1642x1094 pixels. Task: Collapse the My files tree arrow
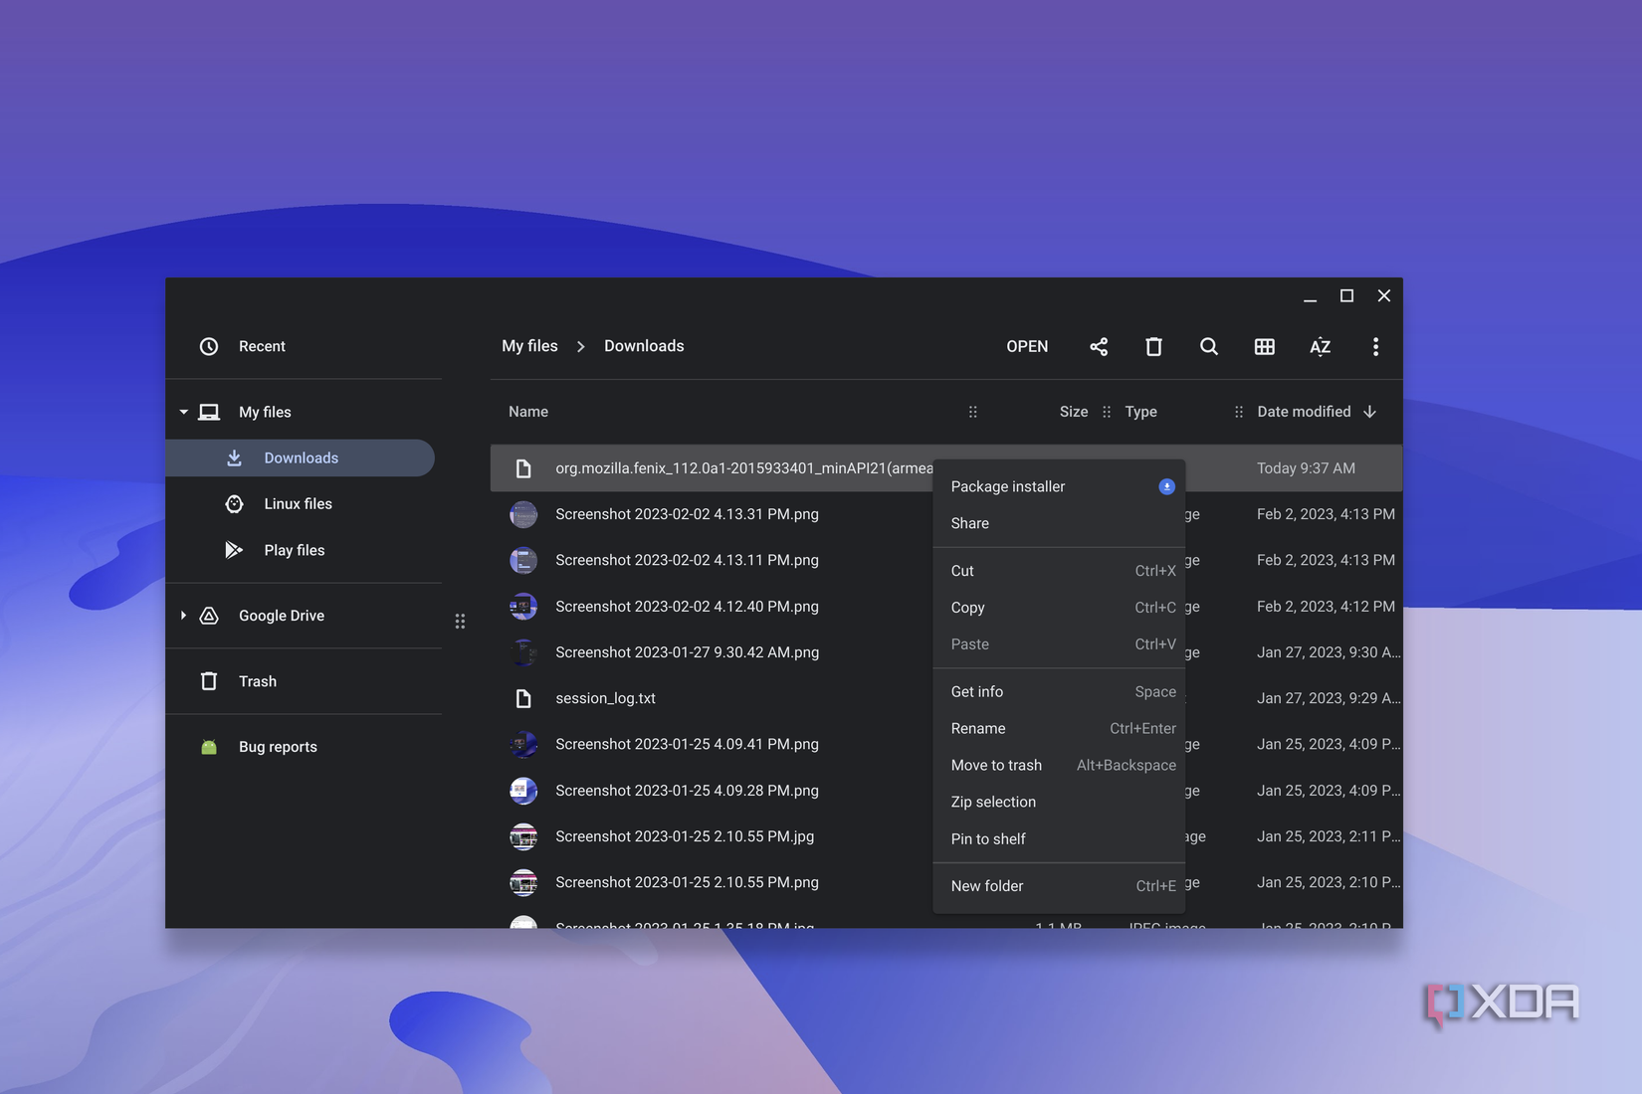[x=183, y=412]
